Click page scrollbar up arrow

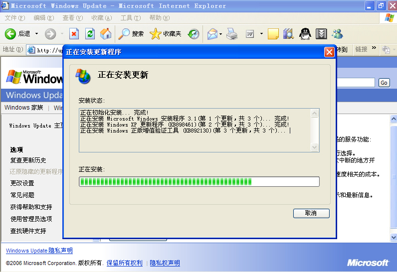click(x=394, y=119)
